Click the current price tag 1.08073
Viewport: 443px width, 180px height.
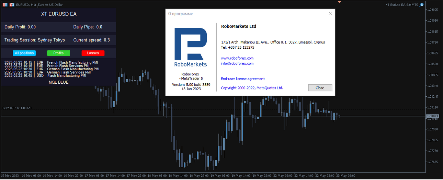click(432, 116)
